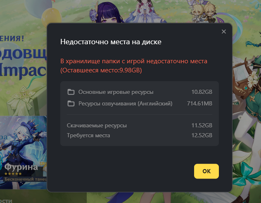The height and width of the screenshot is (203, 261).
Task: Click the Недостаточно места на диске title
Action: pyautogui.click(x=111, y=42)
